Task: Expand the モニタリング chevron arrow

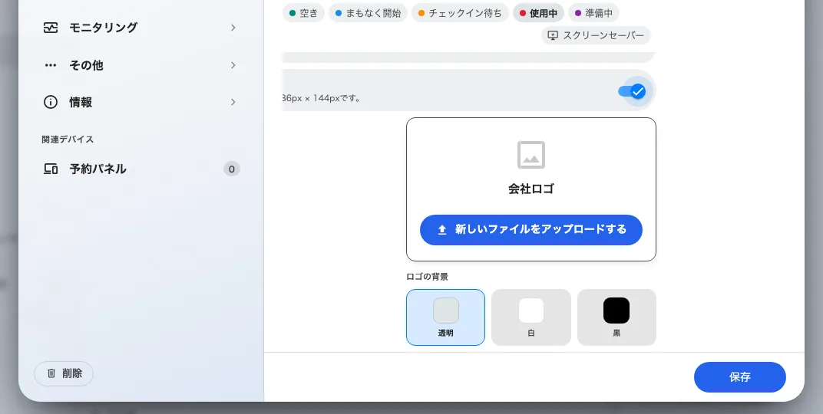Action: [233, 28]
